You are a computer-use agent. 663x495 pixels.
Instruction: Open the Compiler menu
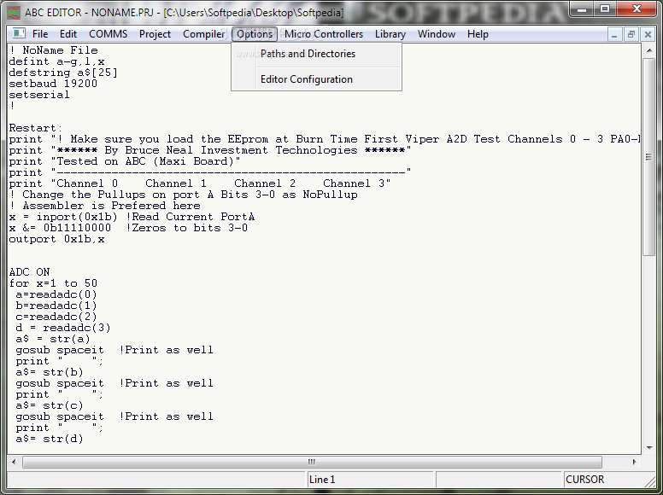pyautogui.click(x=204, y=34)
